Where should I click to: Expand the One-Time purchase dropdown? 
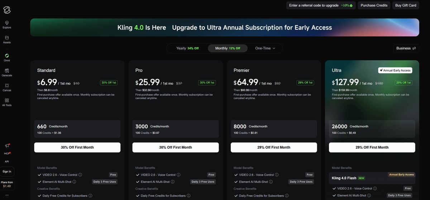tap(265, 48)
